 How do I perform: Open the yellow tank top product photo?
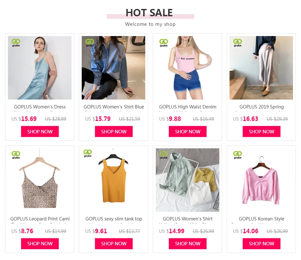tap(113, 180)
